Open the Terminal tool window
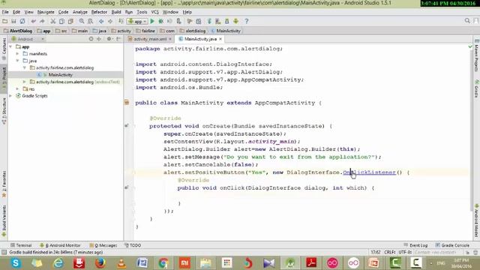 [21, 245]
